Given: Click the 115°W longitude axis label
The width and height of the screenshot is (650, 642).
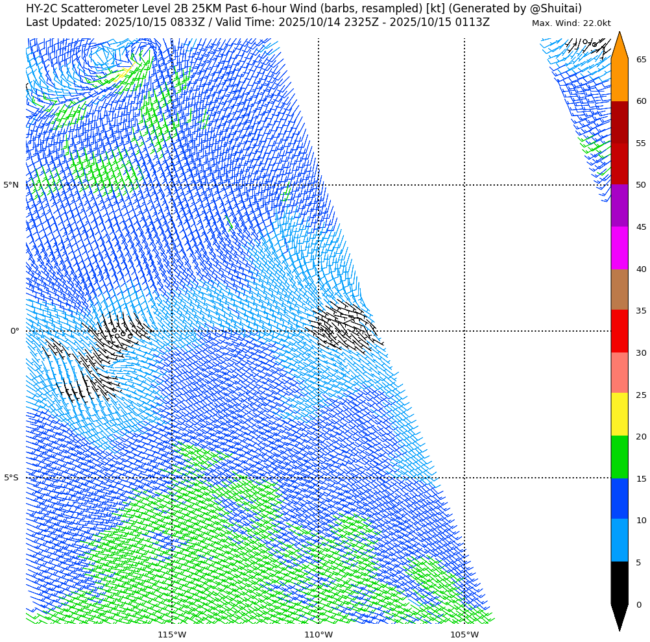Looking at the screenshot, I should (172, 634).
